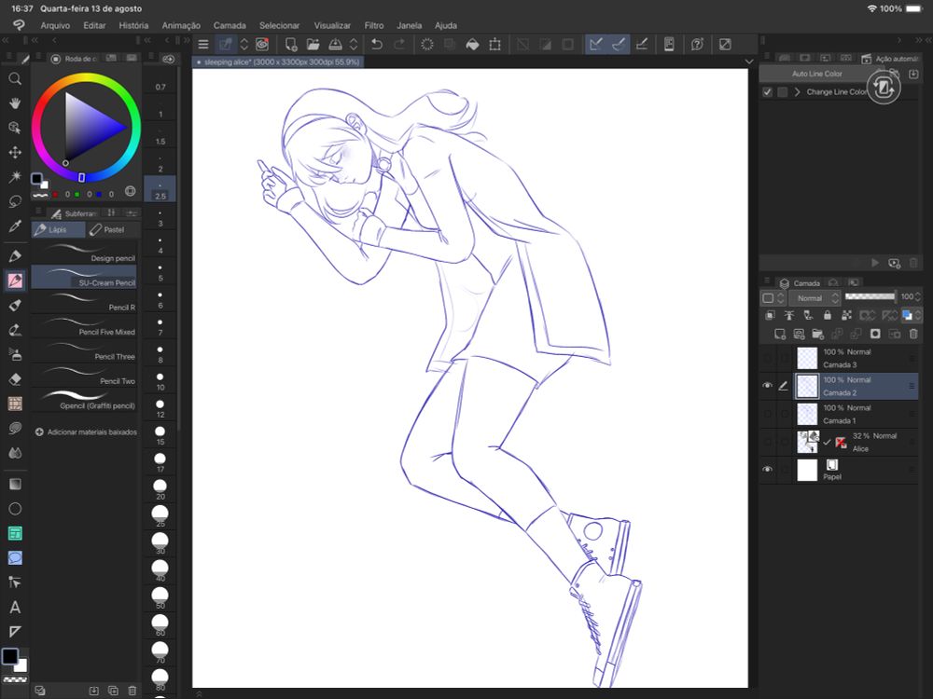Uncheck the Change Line Color action checkbox
This screenshot has height=699, width=933.
point(768,92)
